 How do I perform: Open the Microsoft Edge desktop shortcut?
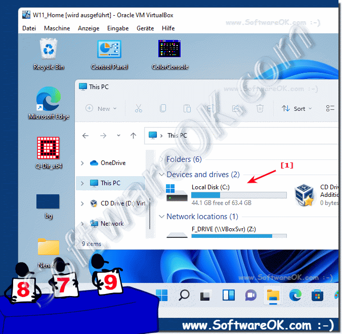49,103
